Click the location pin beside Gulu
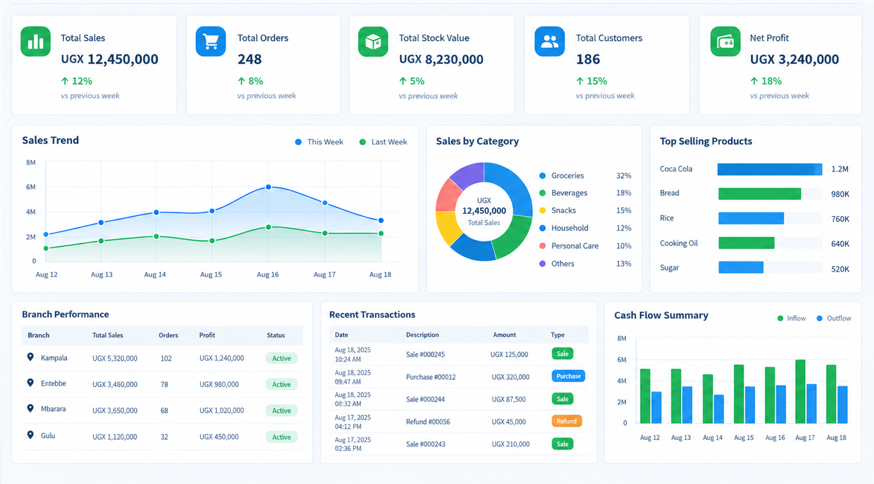Viewport: 874px width, 484px height. coord(30,436)
